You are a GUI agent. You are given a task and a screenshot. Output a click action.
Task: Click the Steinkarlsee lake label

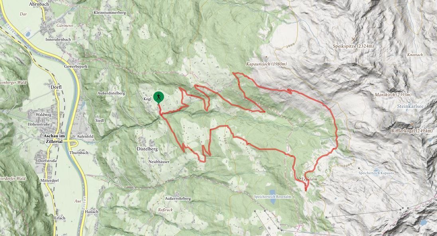411,106
